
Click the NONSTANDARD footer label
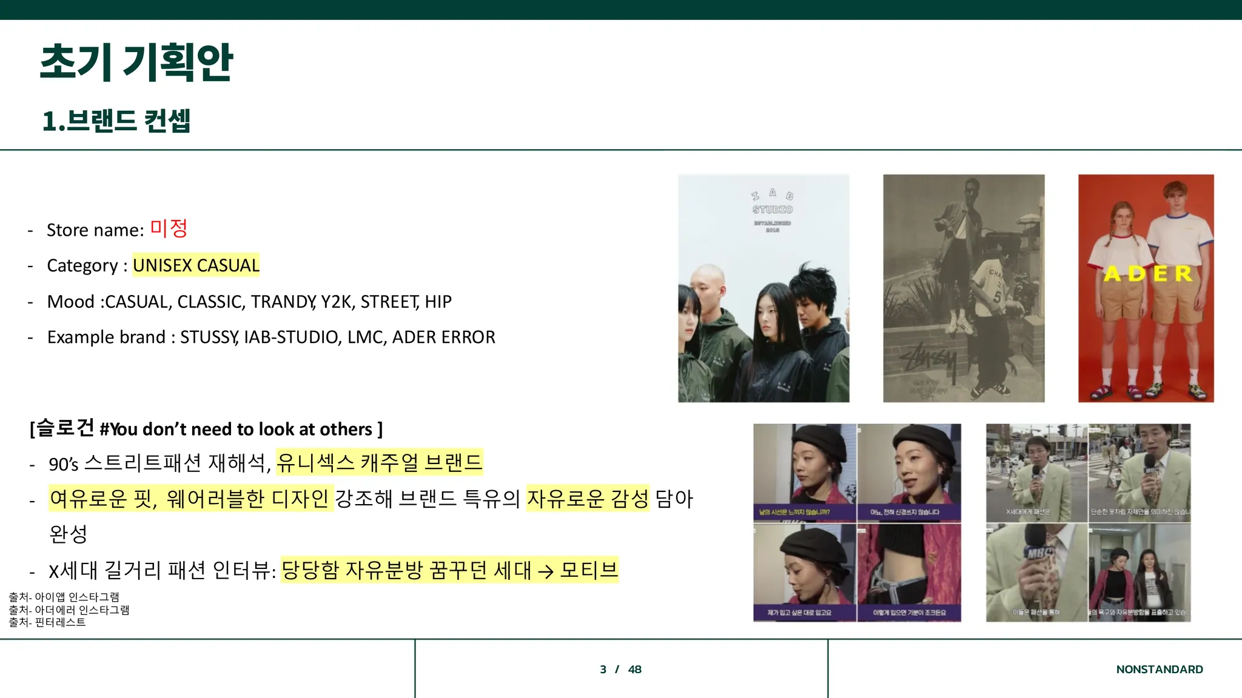tap(1159, 670)
